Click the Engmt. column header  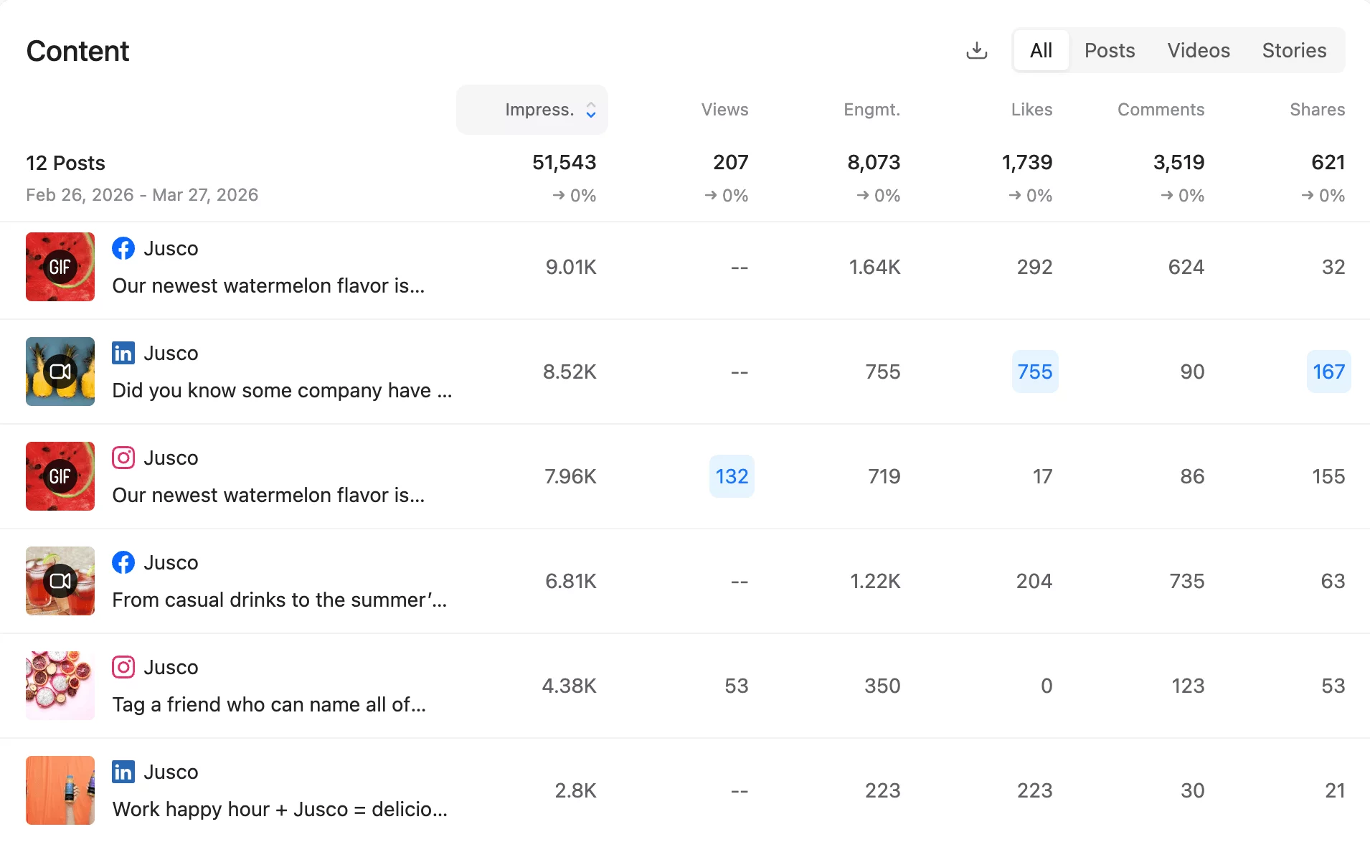871,110
